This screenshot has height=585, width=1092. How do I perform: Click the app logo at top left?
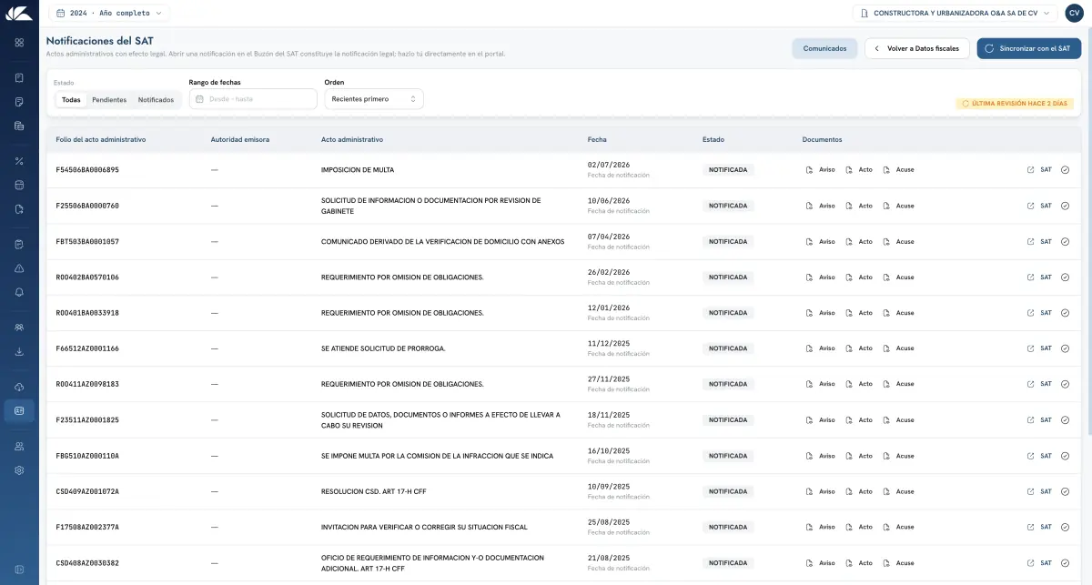19,13
